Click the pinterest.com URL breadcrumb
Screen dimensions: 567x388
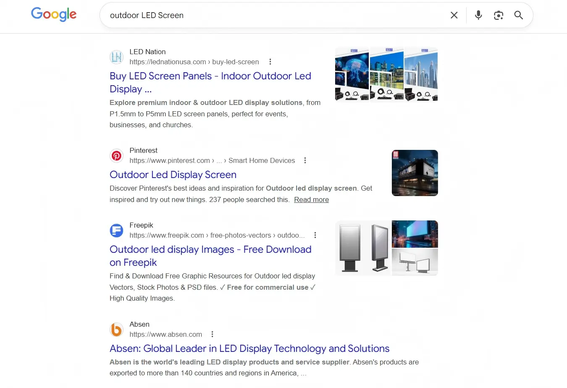click(x=212, y=160)
